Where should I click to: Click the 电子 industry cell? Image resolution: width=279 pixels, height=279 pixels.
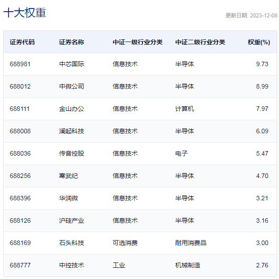[x=182, y=153]
